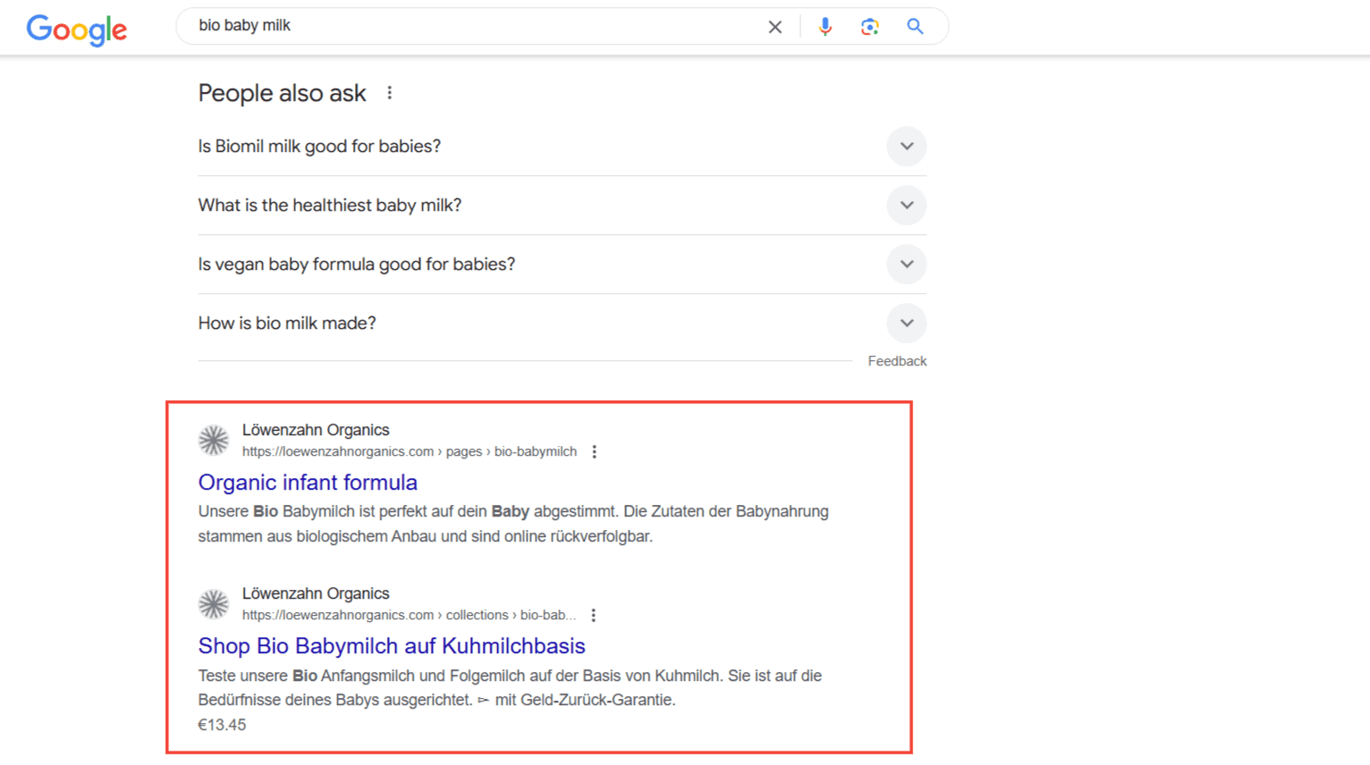
Task: Click the favicon beside the bio-babymilch pages result
Action: pos(214,440)
